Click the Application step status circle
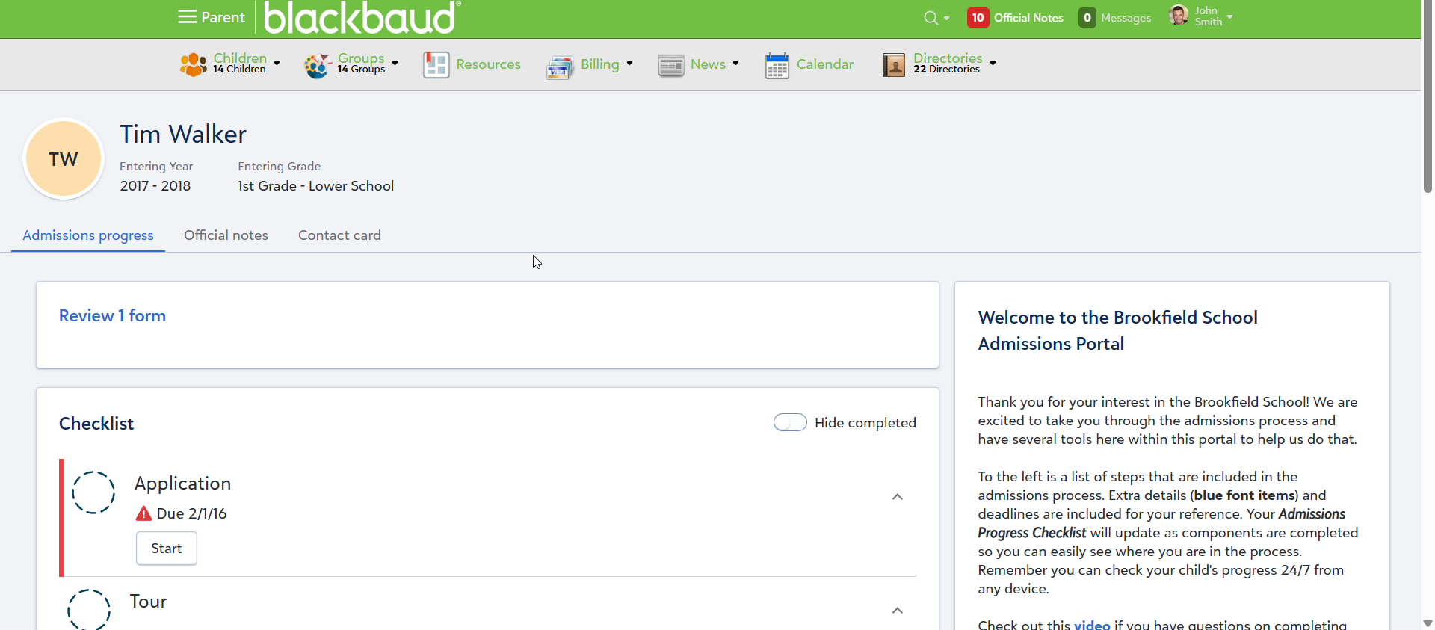Image resolution: width=1435 pixels, height=630 pixels. pyautogui.click(x=93, y=492)
